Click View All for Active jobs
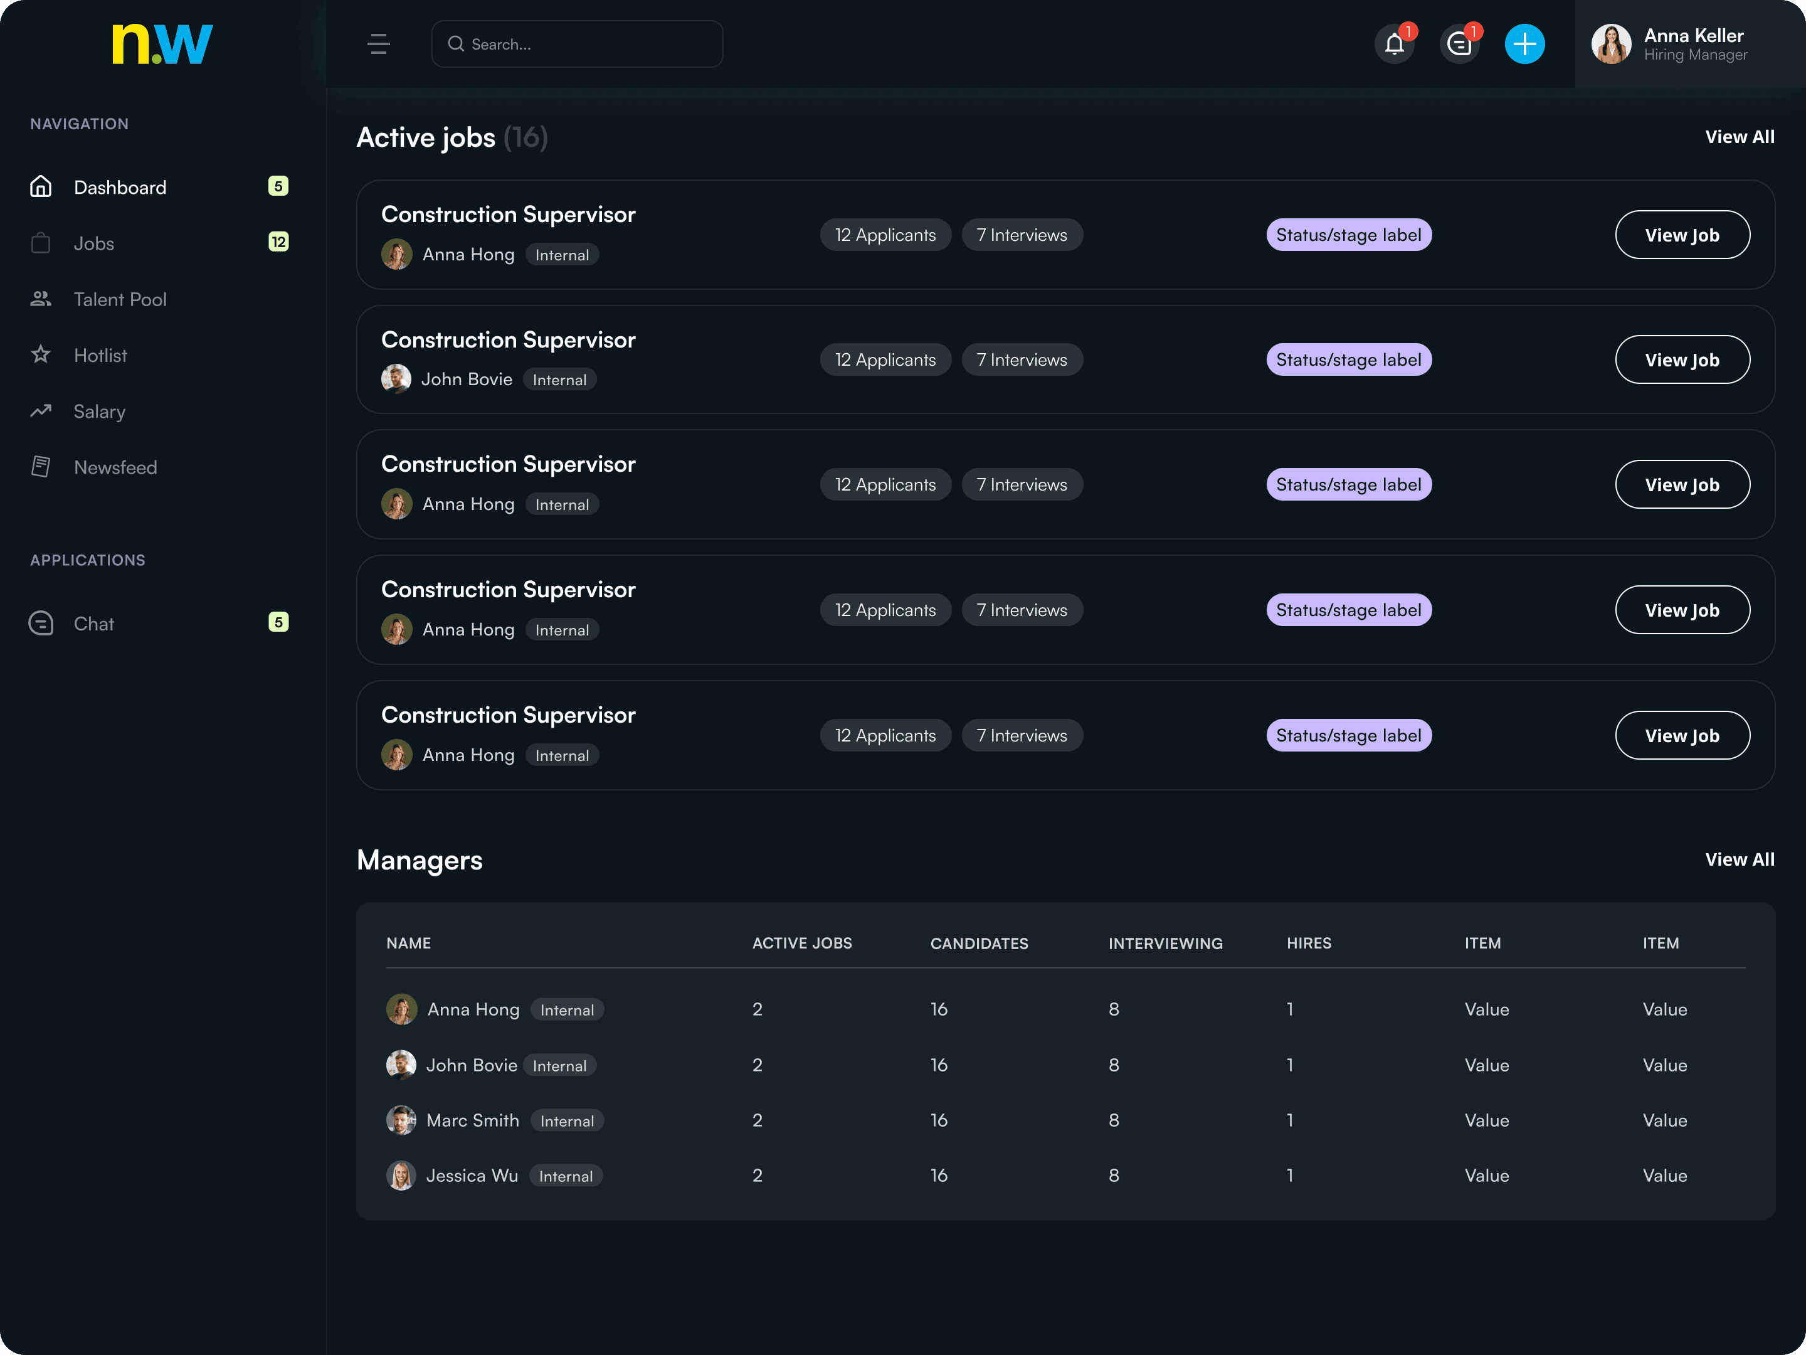This screenshot has height=1355, width=1806. point(1739,137)
